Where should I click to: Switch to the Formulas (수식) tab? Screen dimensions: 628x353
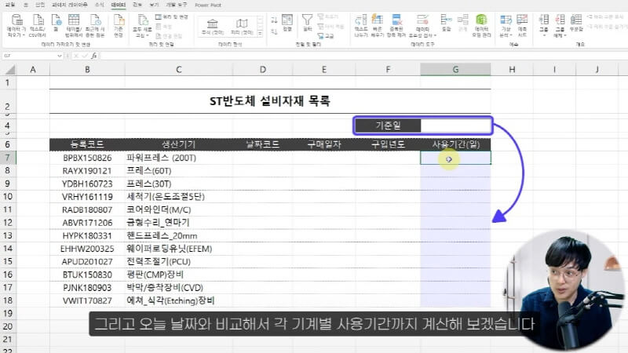(x=100, y=5)
